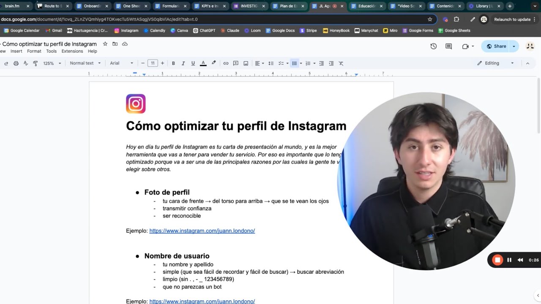The image size is (541, 304).
Task: Open the text alignment dropdown
Action: click(x=259, y=63)
